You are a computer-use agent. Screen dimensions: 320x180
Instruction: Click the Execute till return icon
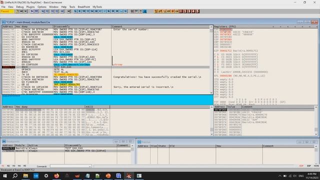click(62, 11)
